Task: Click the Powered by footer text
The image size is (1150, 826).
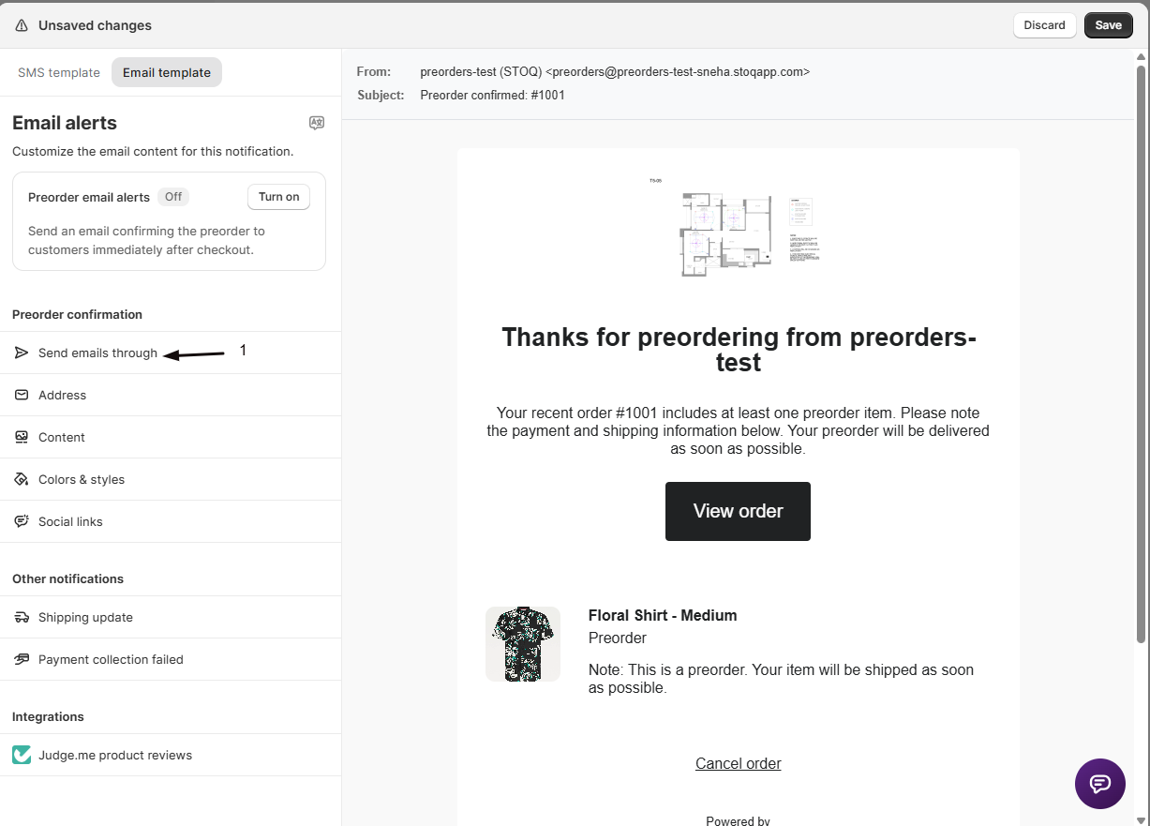Action: click(x=738, y=820)
